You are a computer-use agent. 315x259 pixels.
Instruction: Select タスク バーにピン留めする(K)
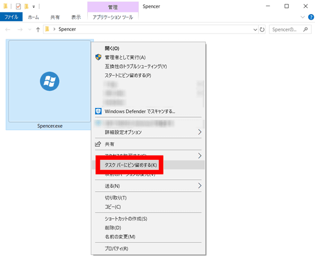coord(148,165)
